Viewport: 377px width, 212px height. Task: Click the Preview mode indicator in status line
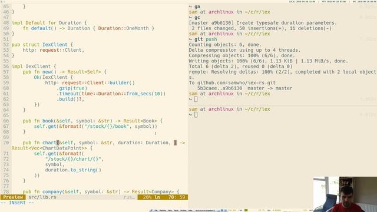[x=13, y=197]
